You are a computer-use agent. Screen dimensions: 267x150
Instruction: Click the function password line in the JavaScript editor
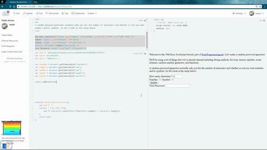click(x=52, y=102)
